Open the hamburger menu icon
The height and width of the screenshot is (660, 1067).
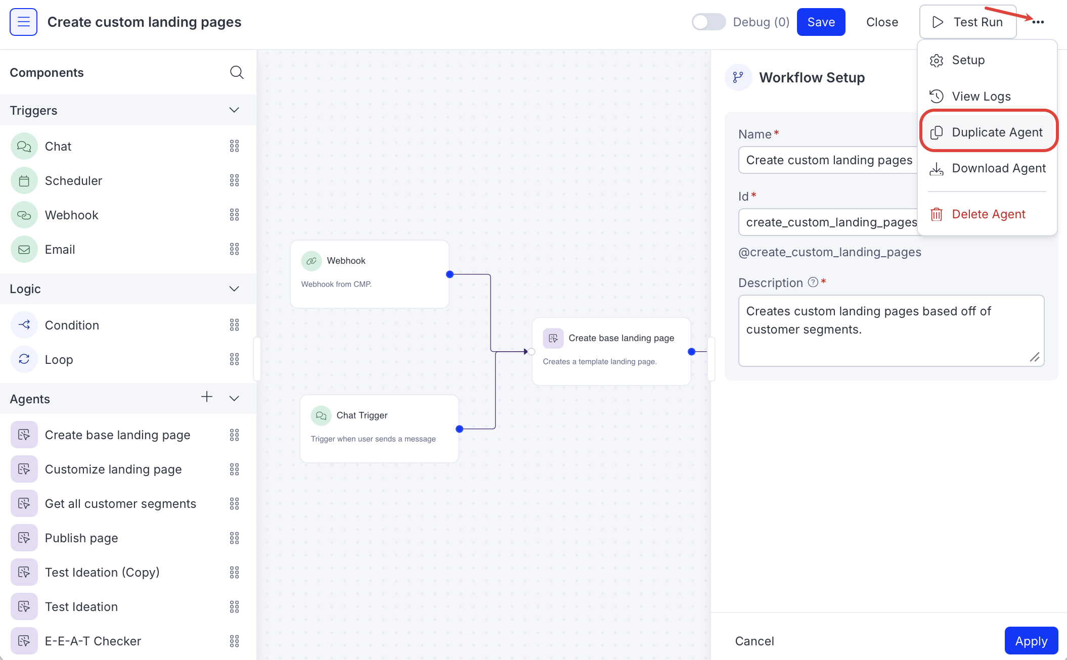[23, 22]
